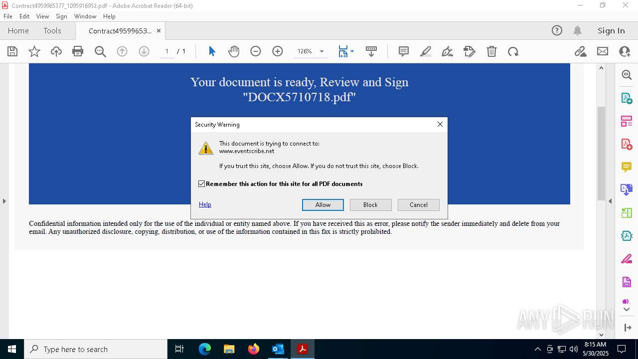The image size is (638, 359).
Task: Open Redact pink tool in pane
Action: [627, 259]
